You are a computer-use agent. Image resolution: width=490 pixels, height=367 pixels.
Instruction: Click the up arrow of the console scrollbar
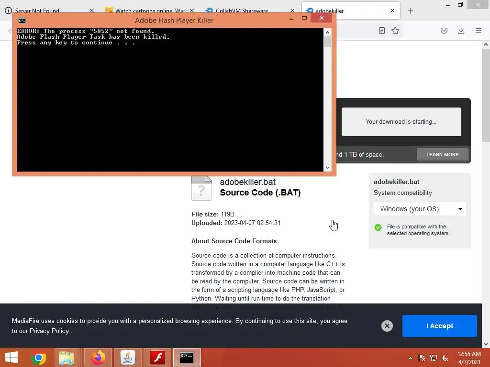click(327, 32)
